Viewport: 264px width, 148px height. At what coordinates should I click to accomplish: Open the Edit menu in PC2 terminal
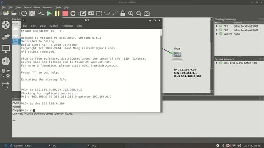pyautogui.click(x=33, y=26)
